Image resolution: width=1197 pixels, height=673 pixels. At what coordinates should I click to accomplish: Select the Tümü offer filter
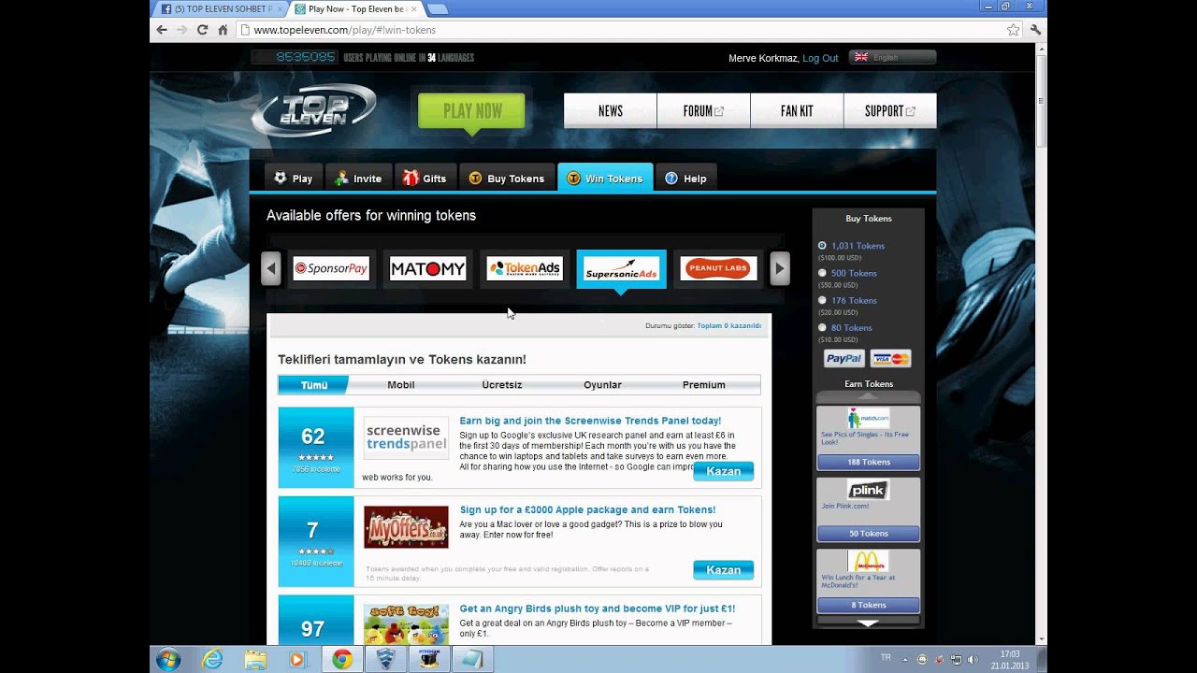(313, 385)
